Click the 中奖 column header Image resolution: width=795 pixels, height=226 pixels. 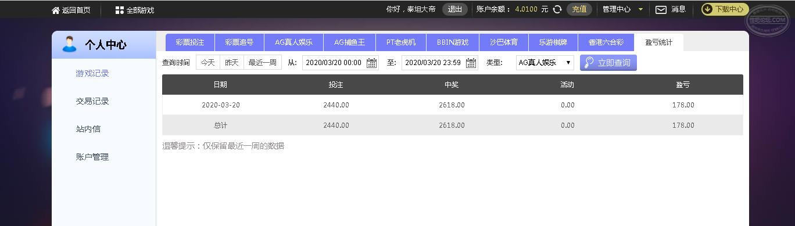click(x=452, y=85)
